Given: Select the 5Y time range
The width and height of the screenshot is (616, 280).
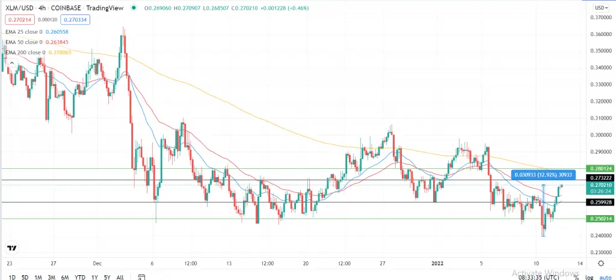Looking at the screenshot, I should pyautogui.click(x=107, y=277).
